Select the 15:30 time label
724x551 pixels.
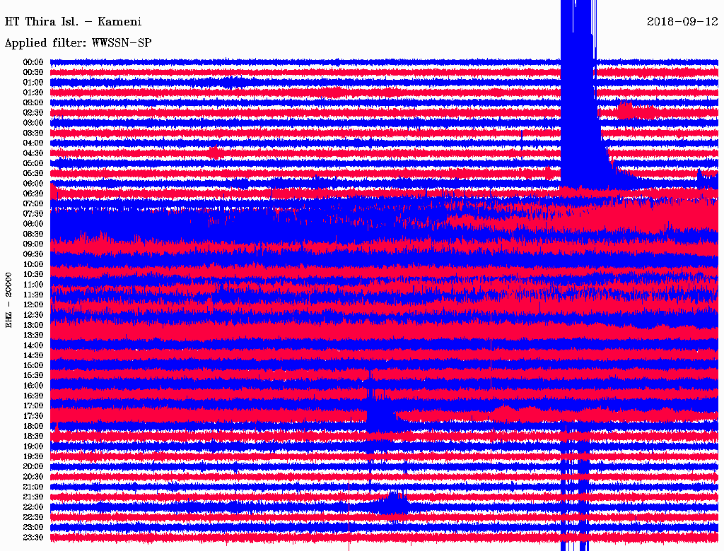click(33, 376)
